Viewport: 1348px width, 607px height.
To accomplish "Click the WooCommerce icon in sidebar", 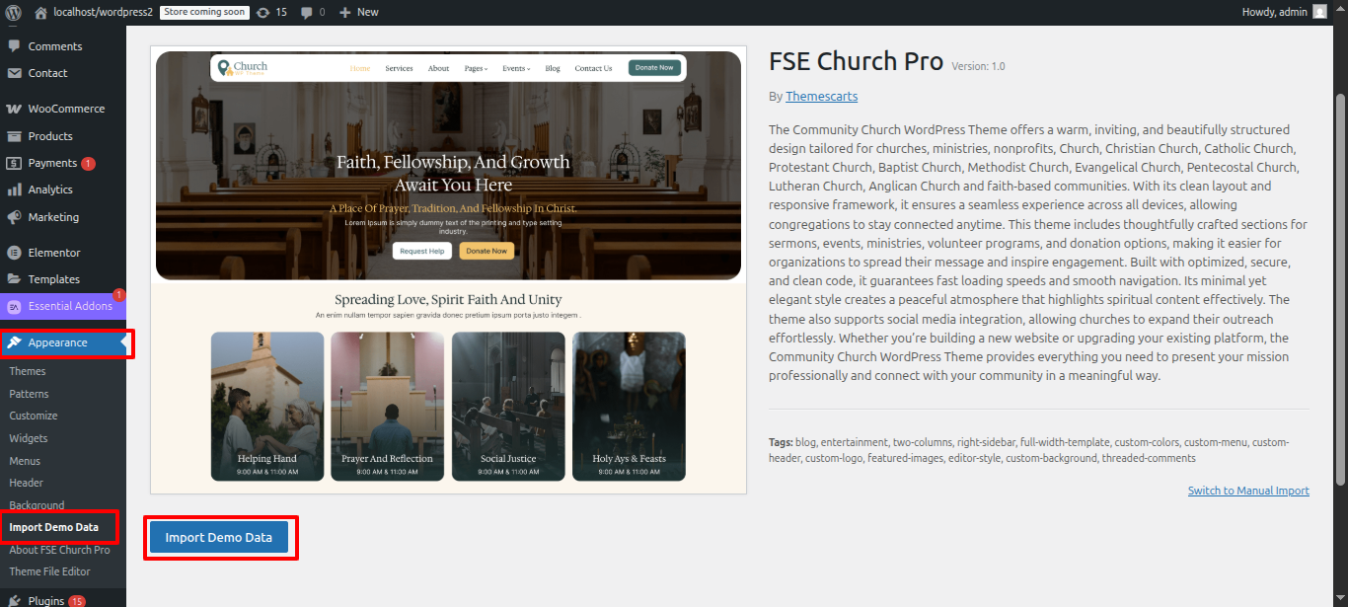I will point(14,109).
